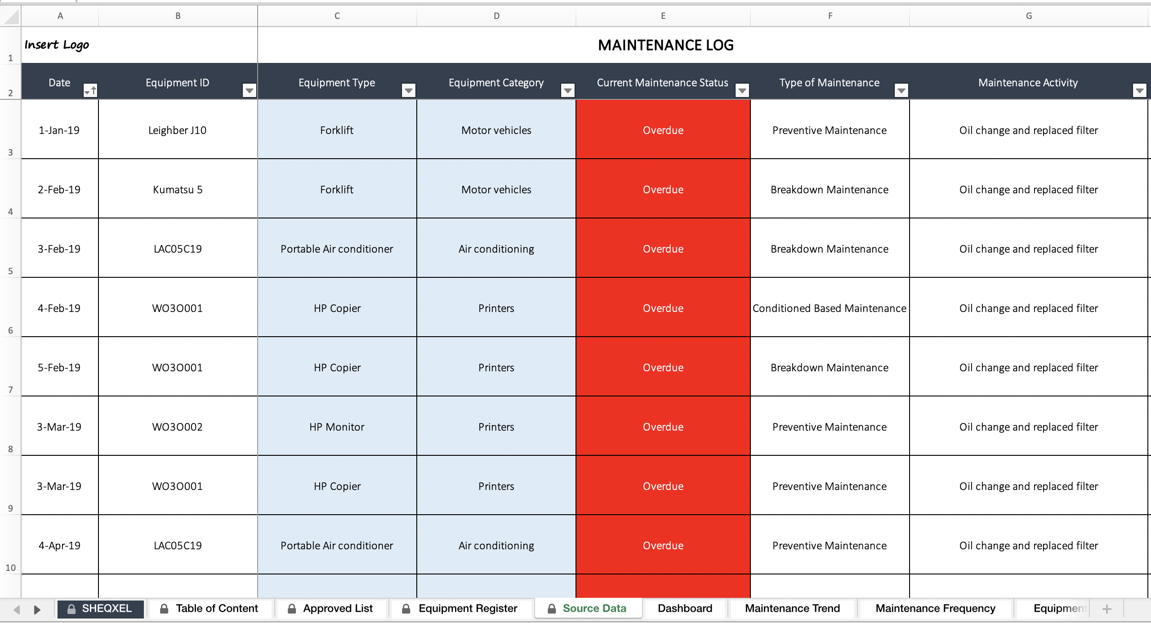Select the 4-Feb-19 date cell

(59, 308)
